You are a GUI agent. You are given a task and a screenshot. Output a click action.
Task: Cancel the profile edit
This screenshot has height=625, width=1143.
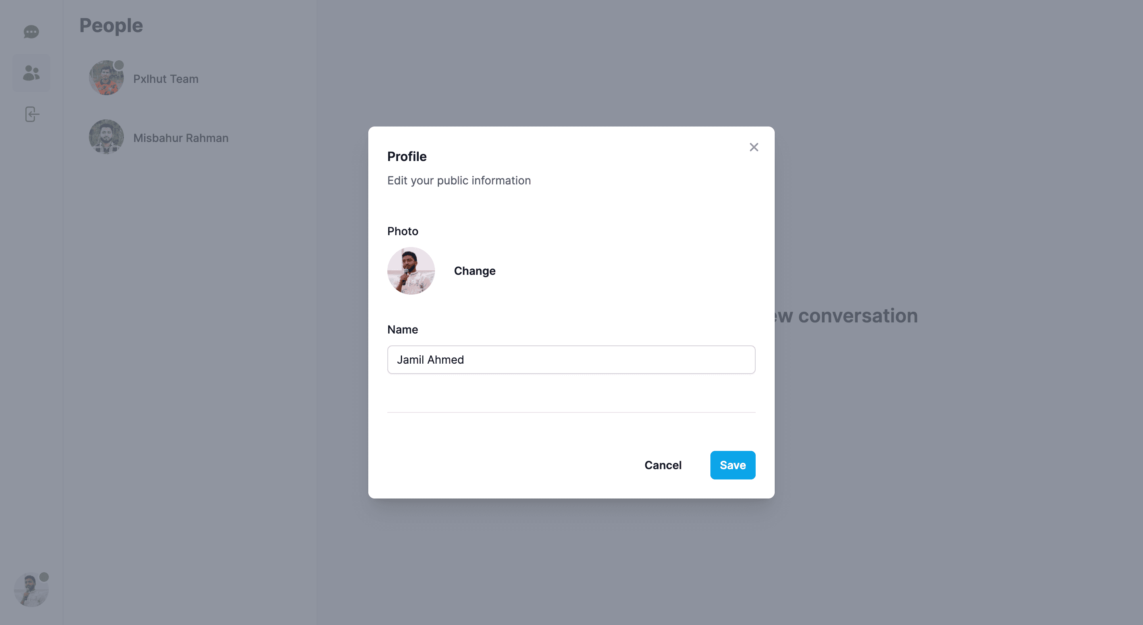pyautogui.click(x=663, y=465)
